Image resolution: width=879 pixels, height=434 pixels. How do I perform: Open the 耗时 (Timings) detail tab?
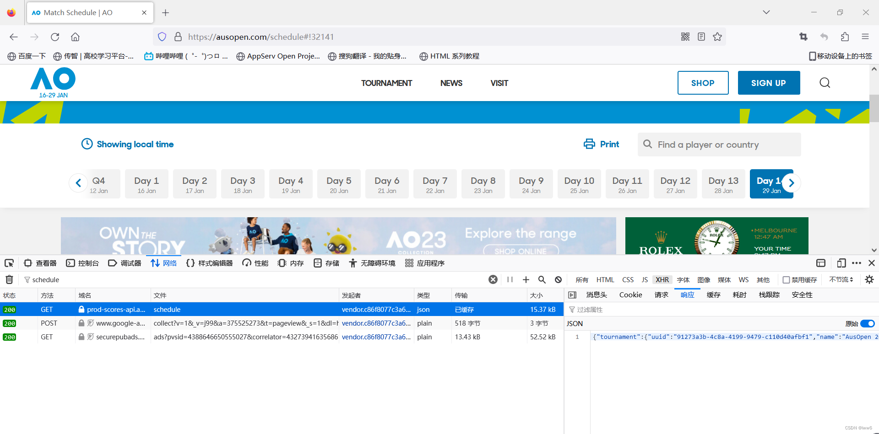(x=739, y=295)
